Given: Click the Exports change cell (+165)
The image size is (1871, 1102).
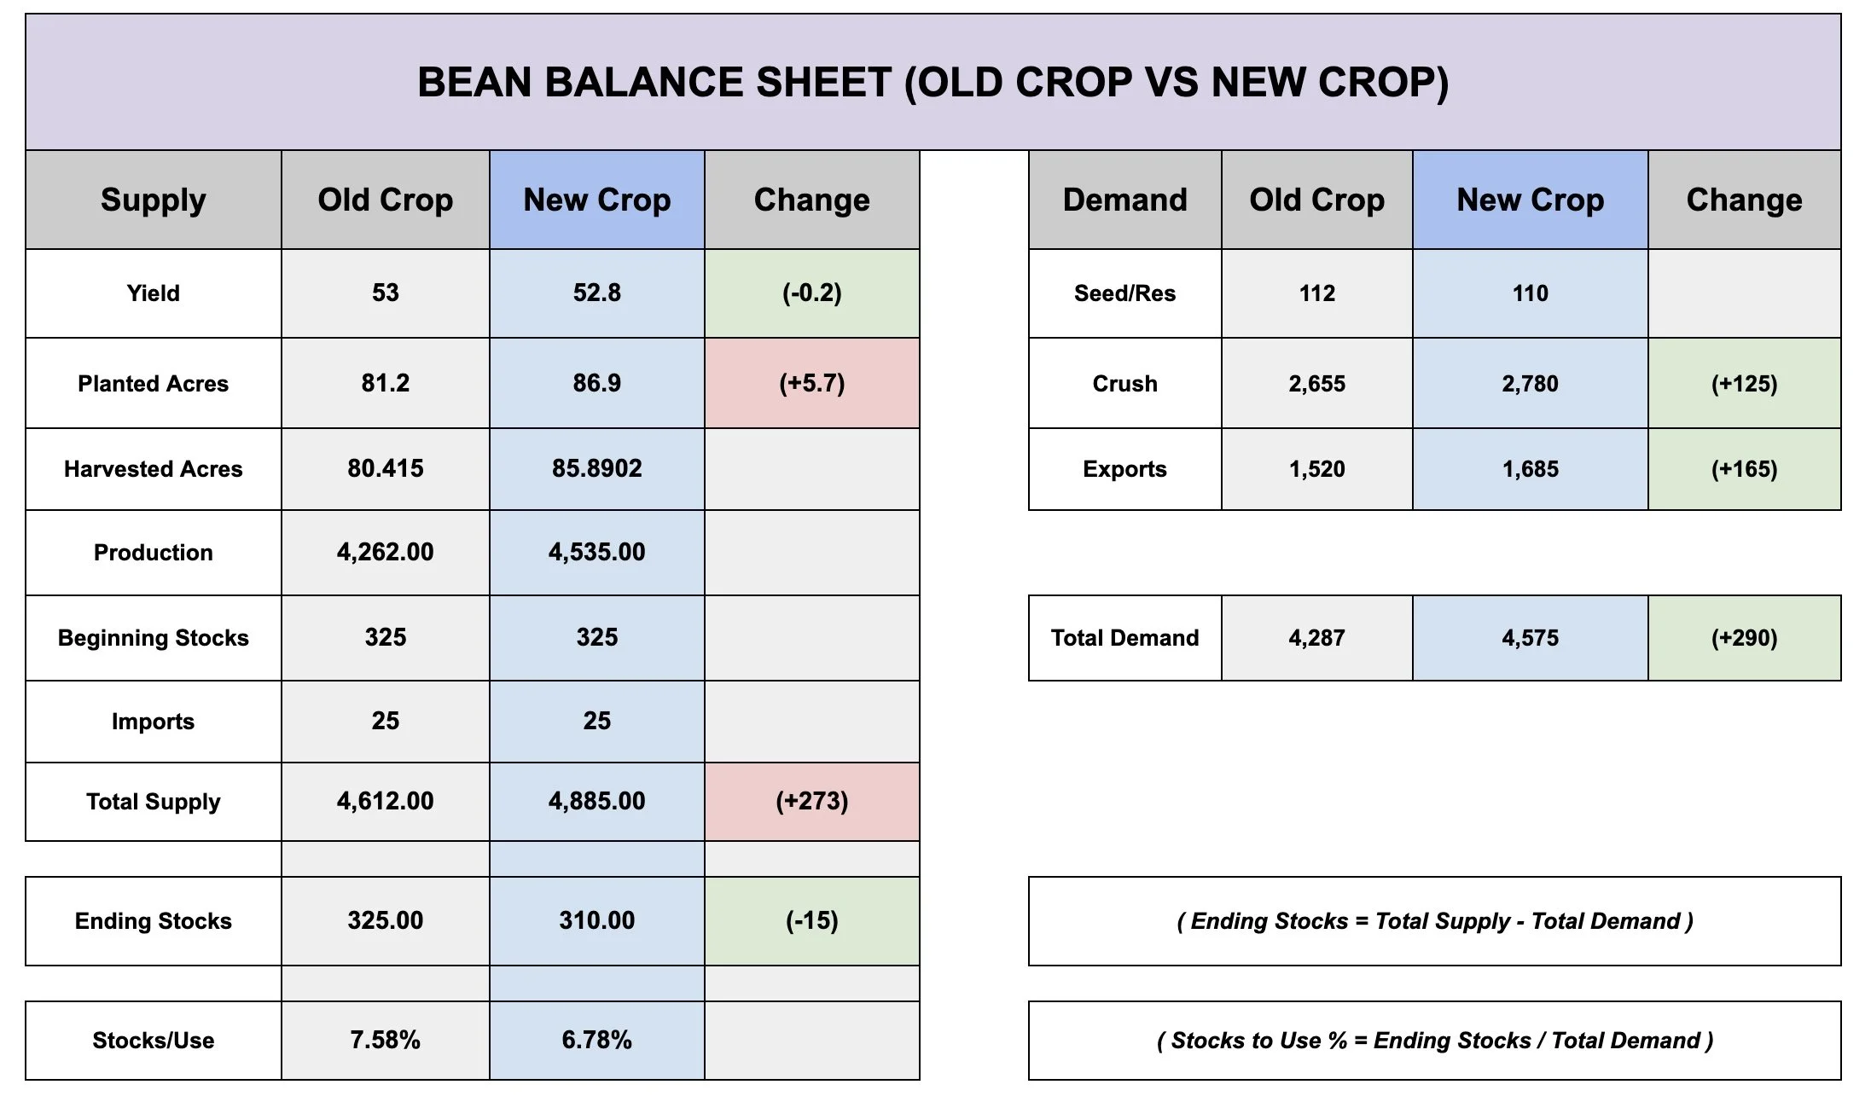Looking at the screenshot, I should (x=1745, y=469).
